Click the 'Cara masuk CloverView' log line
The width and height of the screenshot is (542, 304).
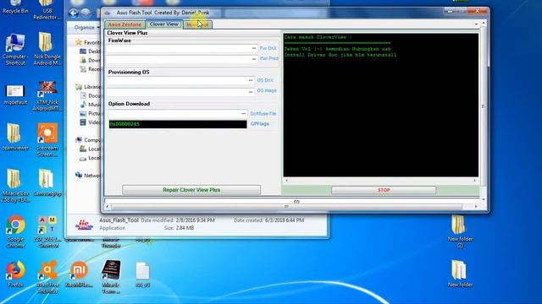pos(318,37)
